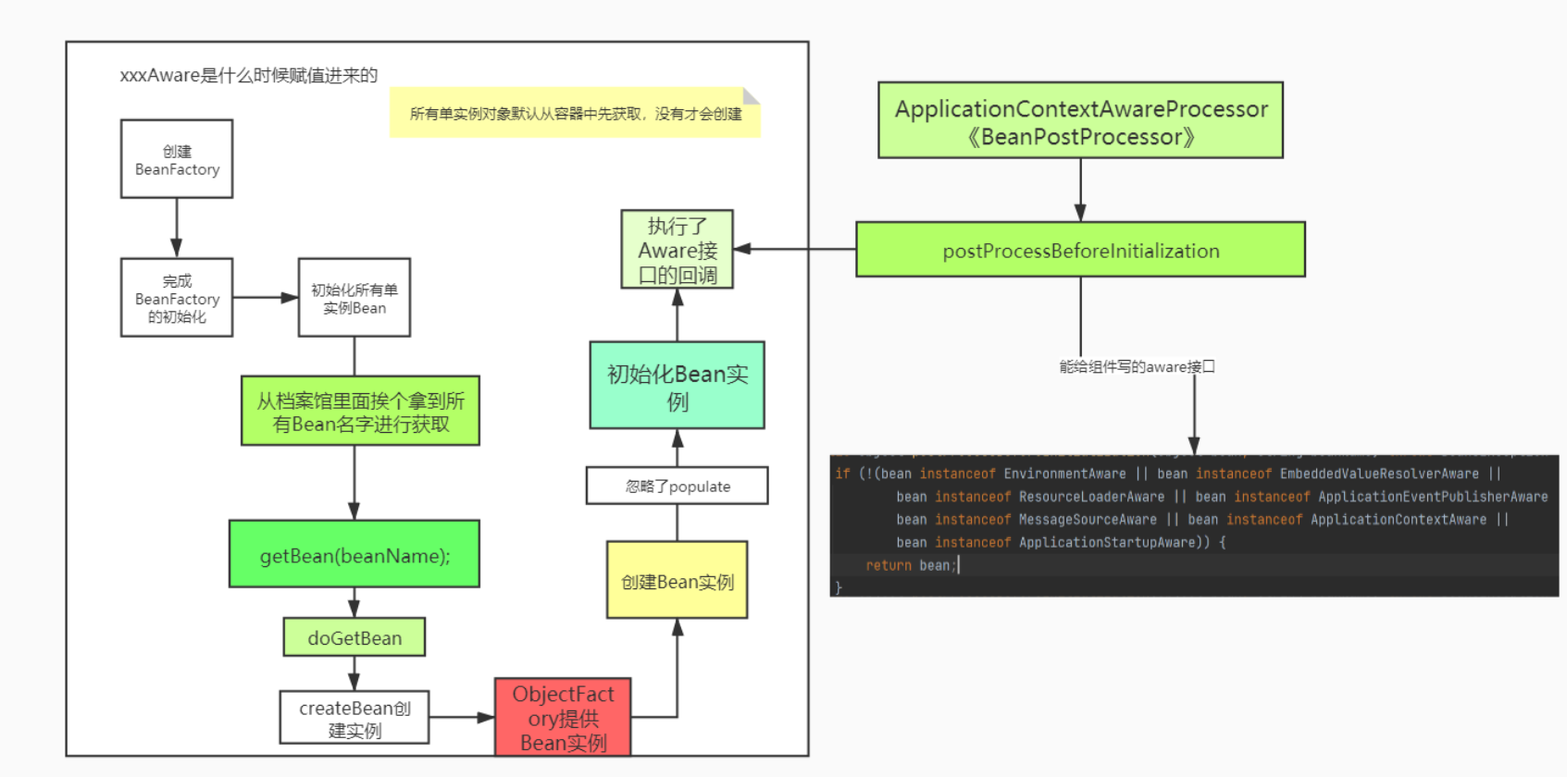Viewport: 1567px width, 777px height.
Task: Click the label 能给组件写的aware接口
Action: tap(1138, 366)
